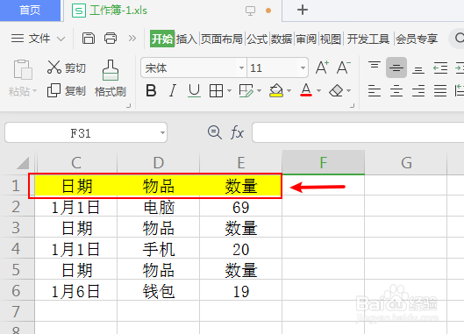Apply yellow fill color bucket
Screen dimensions: 464x334
(x=276, y=90)
